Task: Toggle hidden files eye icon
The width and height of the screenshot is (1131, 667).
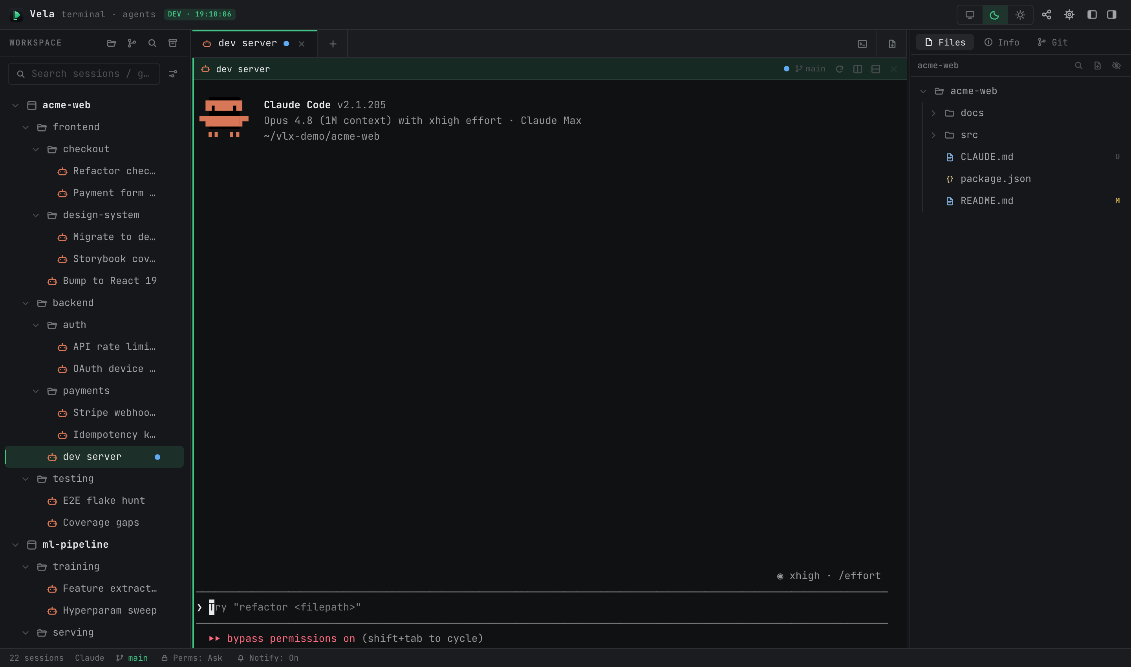Action: [x=1116, y=66]
